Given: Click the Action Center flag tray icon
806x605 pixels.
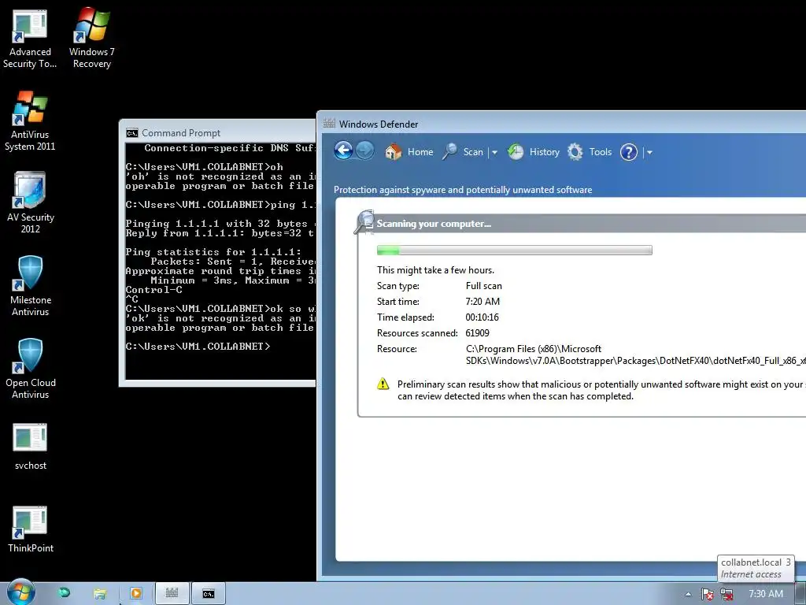Looking at the screenshot, I should coord(708,594).
